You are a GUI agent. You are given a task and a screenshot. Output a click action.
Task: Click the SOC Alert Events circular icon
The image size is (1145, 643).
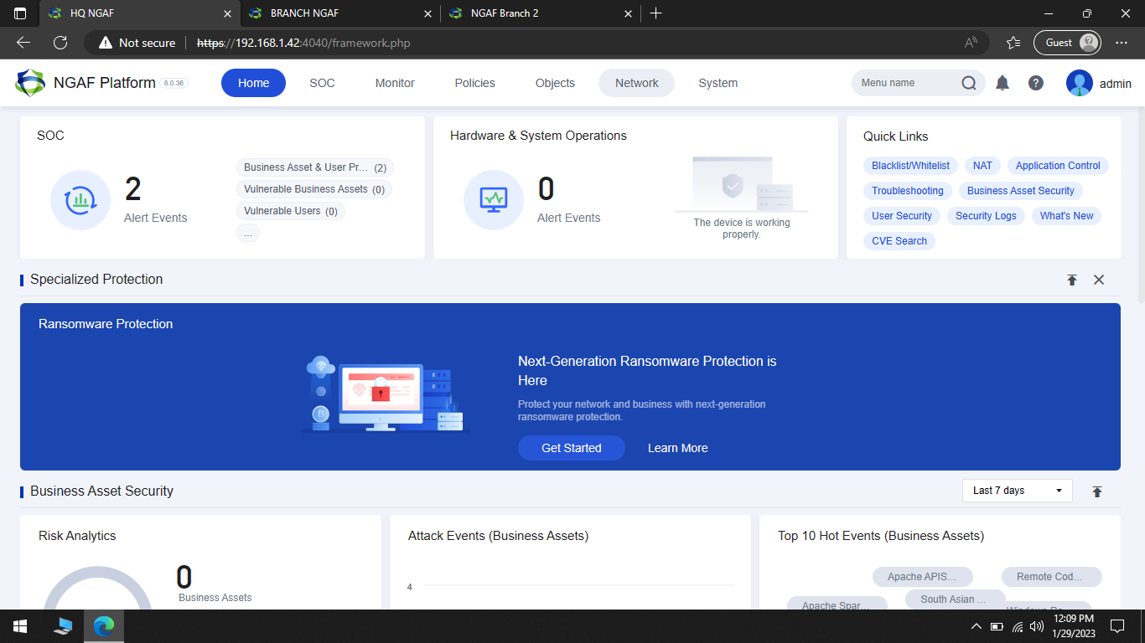click(x=80, y=200)
